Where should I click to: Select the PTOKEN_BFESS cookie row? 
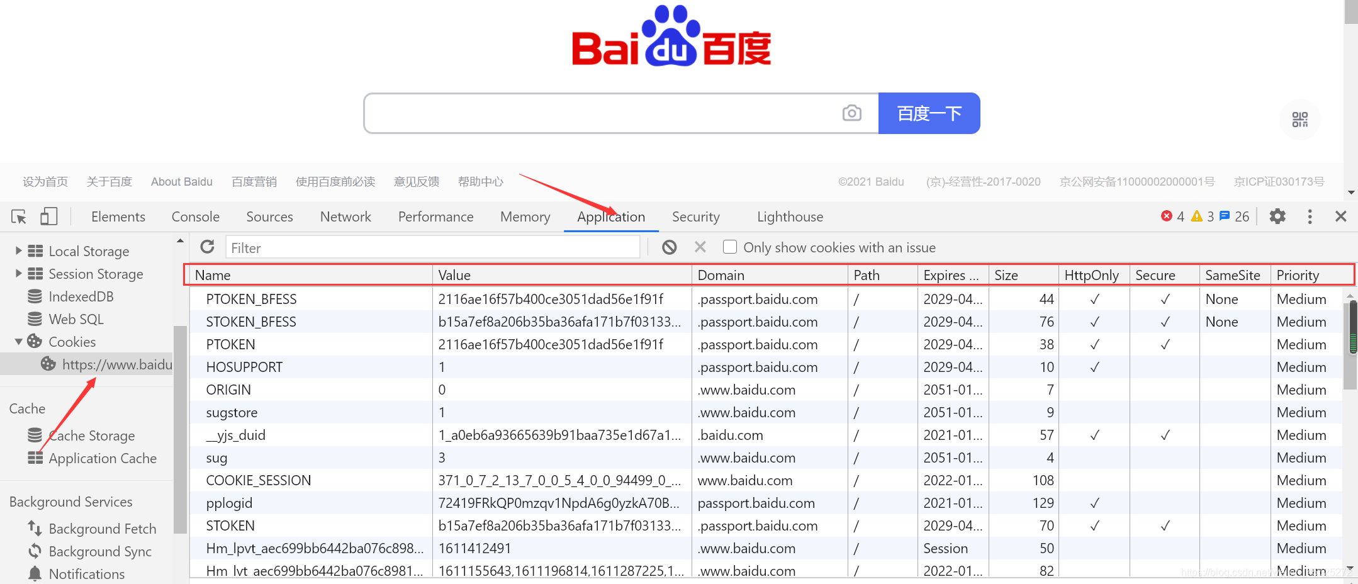pyautogui.click(x=766, y=299)
